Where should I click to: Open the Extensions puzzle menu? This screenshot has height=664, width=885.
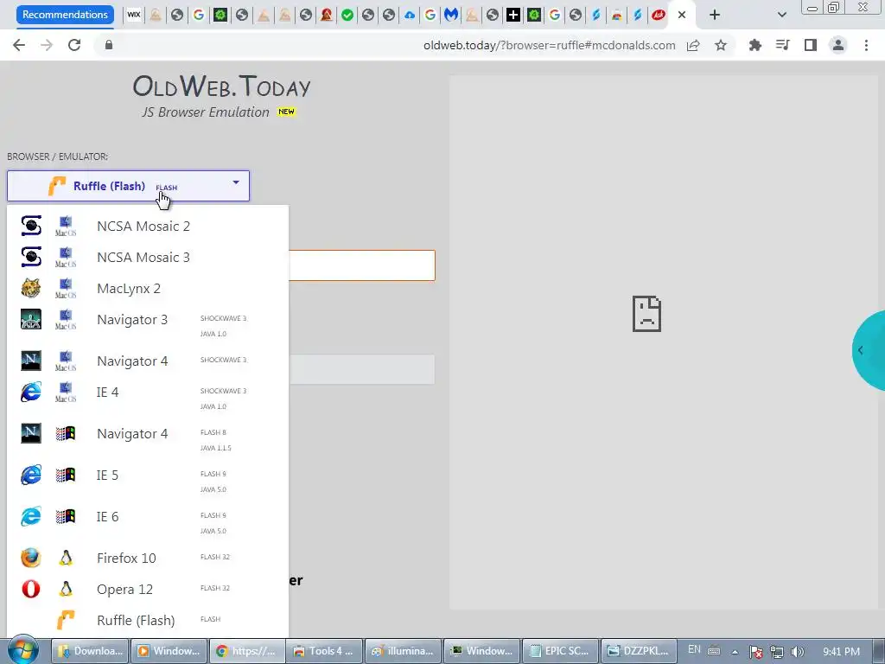pos(755,45)
